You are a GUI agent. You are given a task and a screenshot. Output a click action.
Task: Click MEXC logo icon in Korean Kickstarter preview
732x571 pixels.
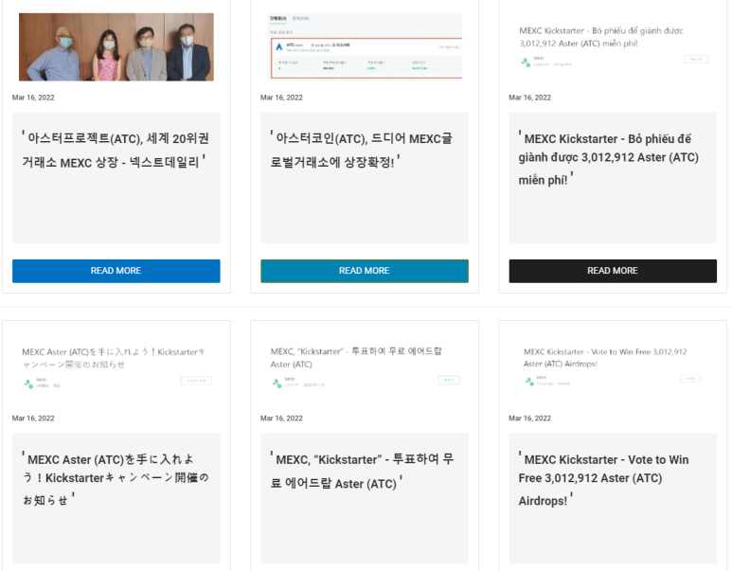pyautogui.click(x=277, y=384)
